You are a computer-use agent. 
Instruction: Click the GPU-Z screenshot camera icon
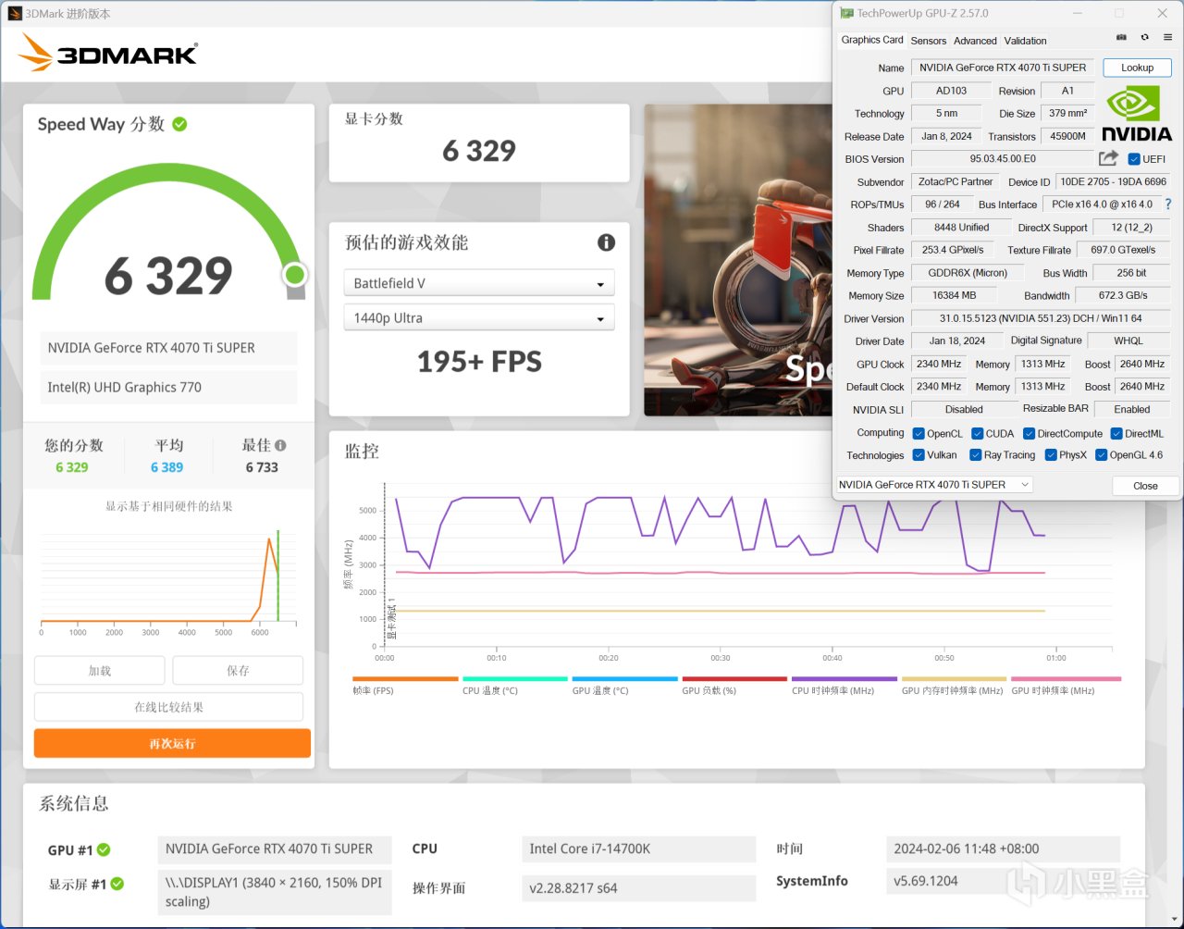(1121, 38)
